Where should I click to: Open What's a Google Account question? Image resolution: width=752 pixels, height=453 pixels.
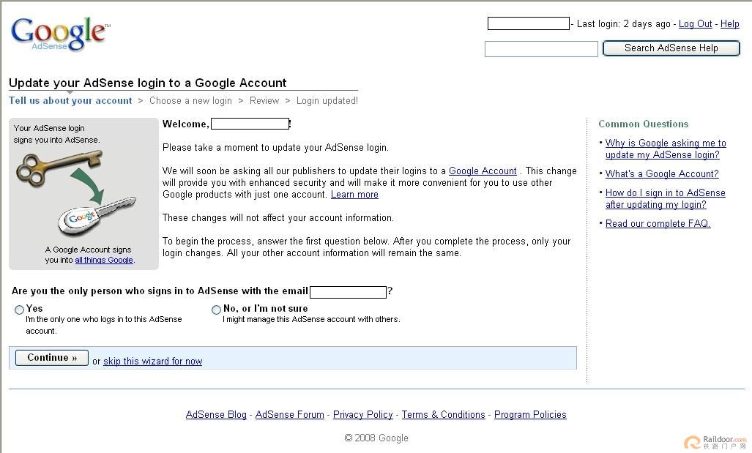point(662,174)
